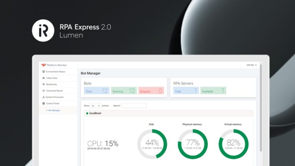Click the Virtual memory label
The width and height of the screenshot is (295, 166).
click(x=233, y=124)
